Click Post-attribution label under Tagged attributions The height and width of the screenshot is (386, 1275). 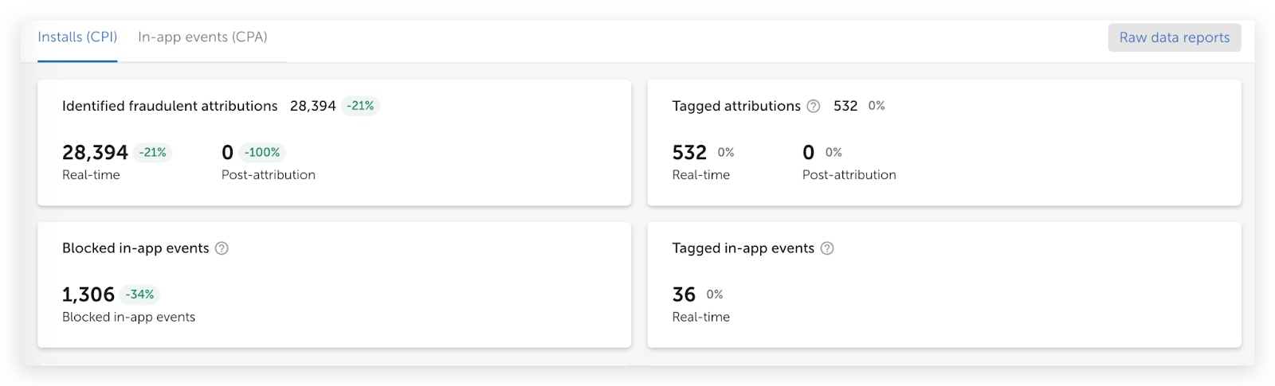click(x=849, y=175)
